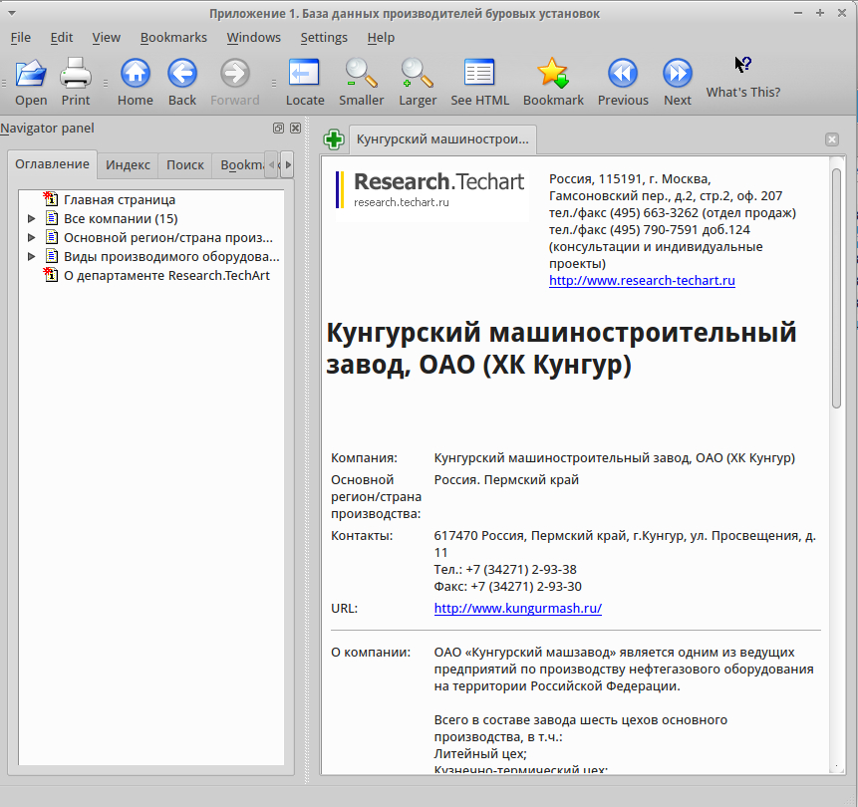Expand Основной регион/страна произв. node

click(x=31, y=237)
